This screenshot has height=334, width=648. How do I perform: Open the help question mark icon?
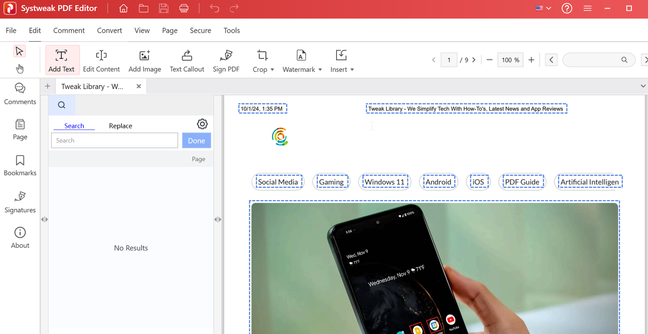(x=567, y=8)
